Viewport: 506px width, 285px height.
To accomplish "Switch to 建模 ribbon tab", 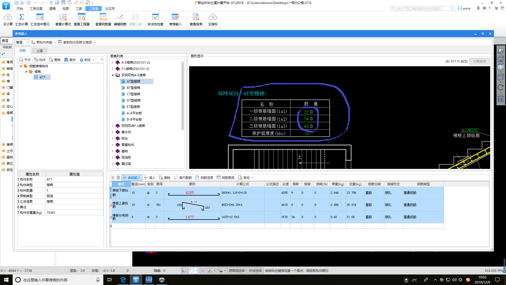I will pyautogui.click(x=52, y=8).
